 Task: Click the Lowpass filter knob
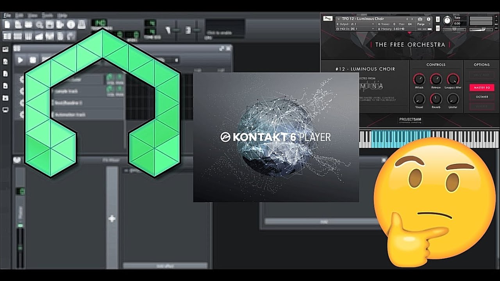click(453, 79)
